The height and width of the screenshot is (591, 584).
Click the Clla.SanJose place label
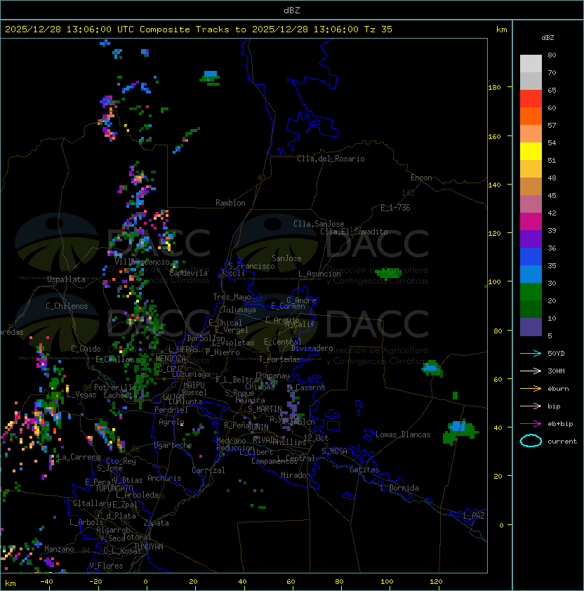tap(319, 224)
